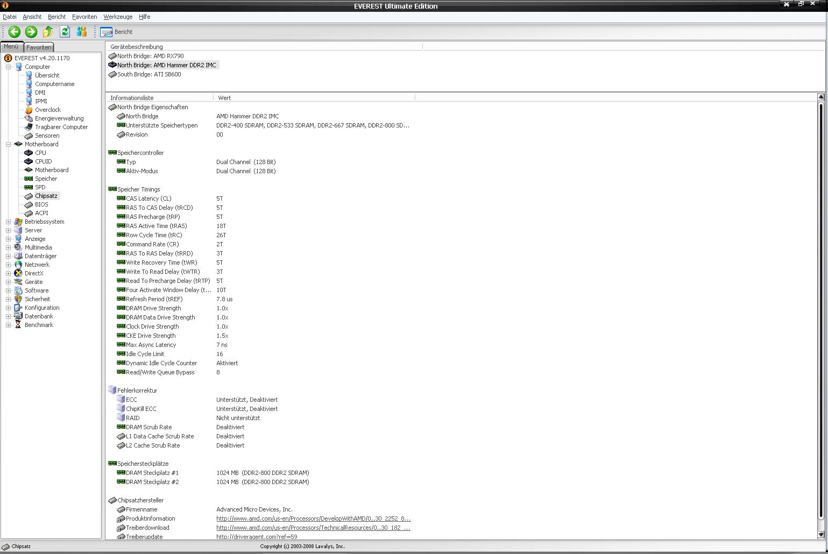Expand the Anzeige tree node

point(9,239)
